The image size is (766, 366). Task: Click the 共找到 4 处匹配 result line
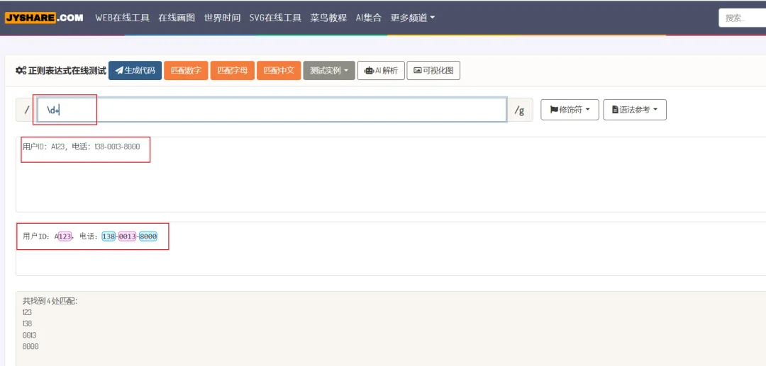pyautogui.click(x=50, y=301)
